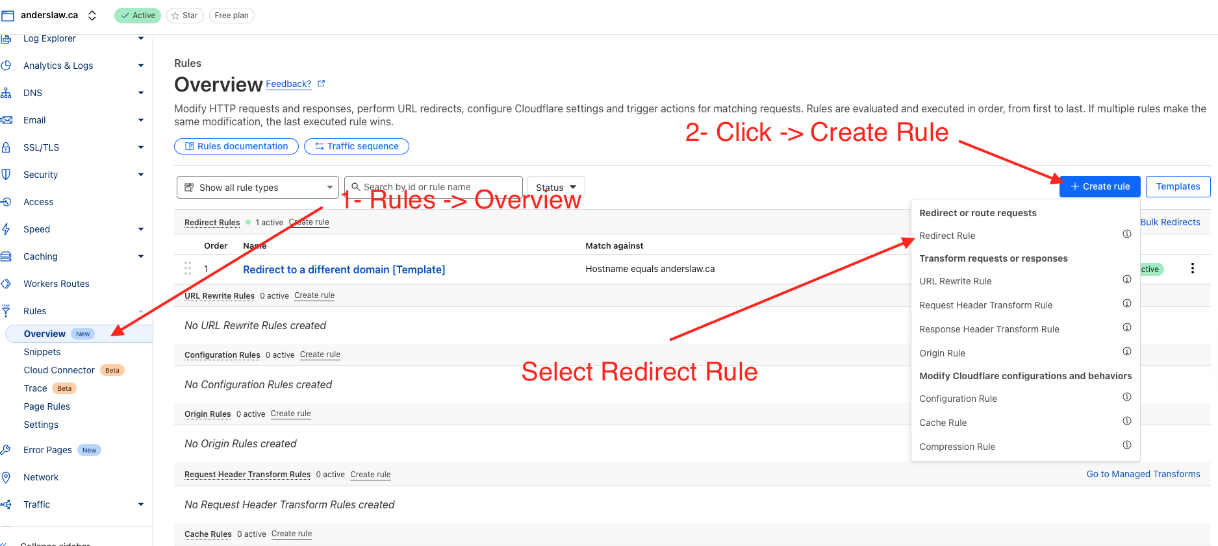Select Redirect Rule from the create menu
This screenshot has width=1218, height=546.
pos(947,236)
